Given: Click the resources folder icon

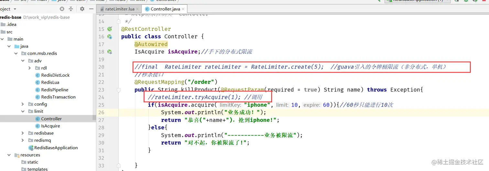Looking at the screenshot, I should pos(17,155).
